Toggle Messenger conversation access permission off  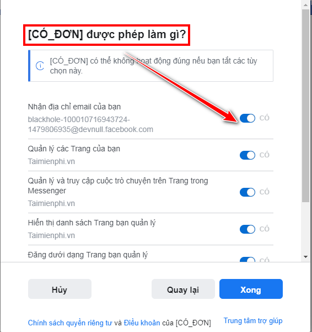(248, 192)
